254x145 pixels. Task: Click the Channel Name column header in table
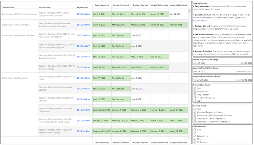point(8,7)
